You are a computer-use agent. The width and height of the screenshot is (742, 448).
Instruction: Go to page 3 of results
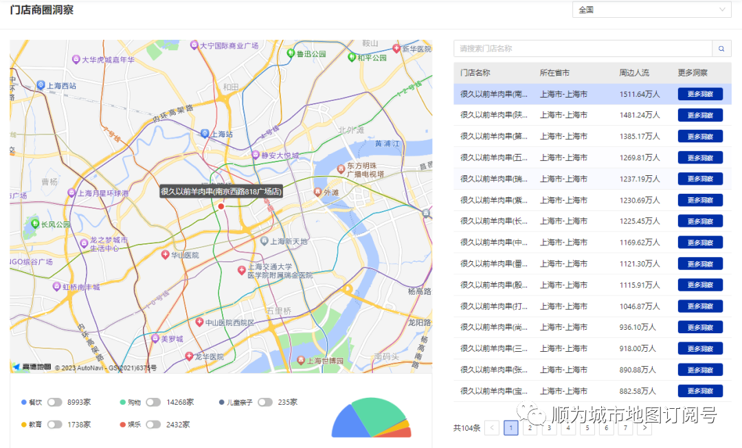tap(549, 427)
